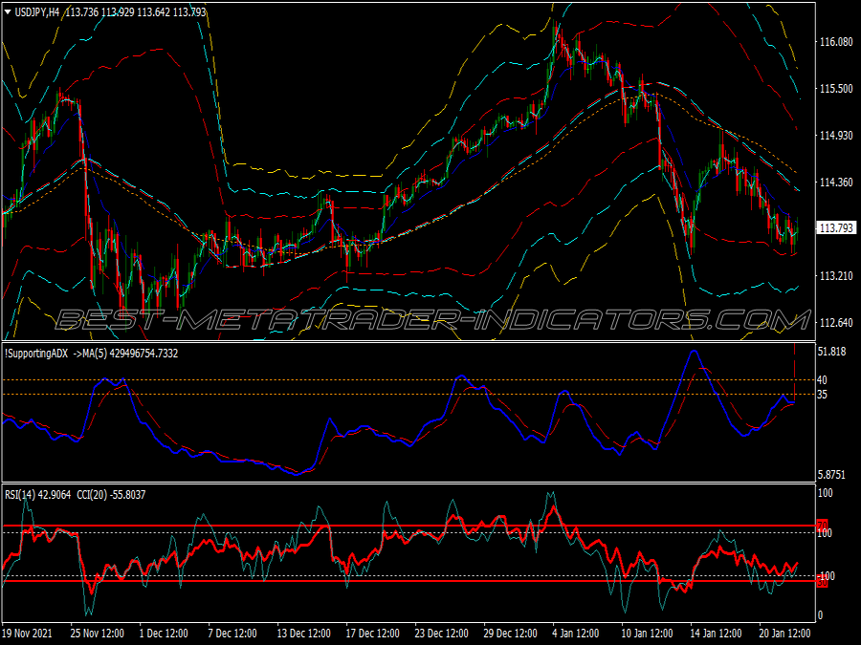Viewport: 861px width, 645px height.
Task: Click the 116.080 price scale value
Action: pyautogui.click(x=836, y=42)
